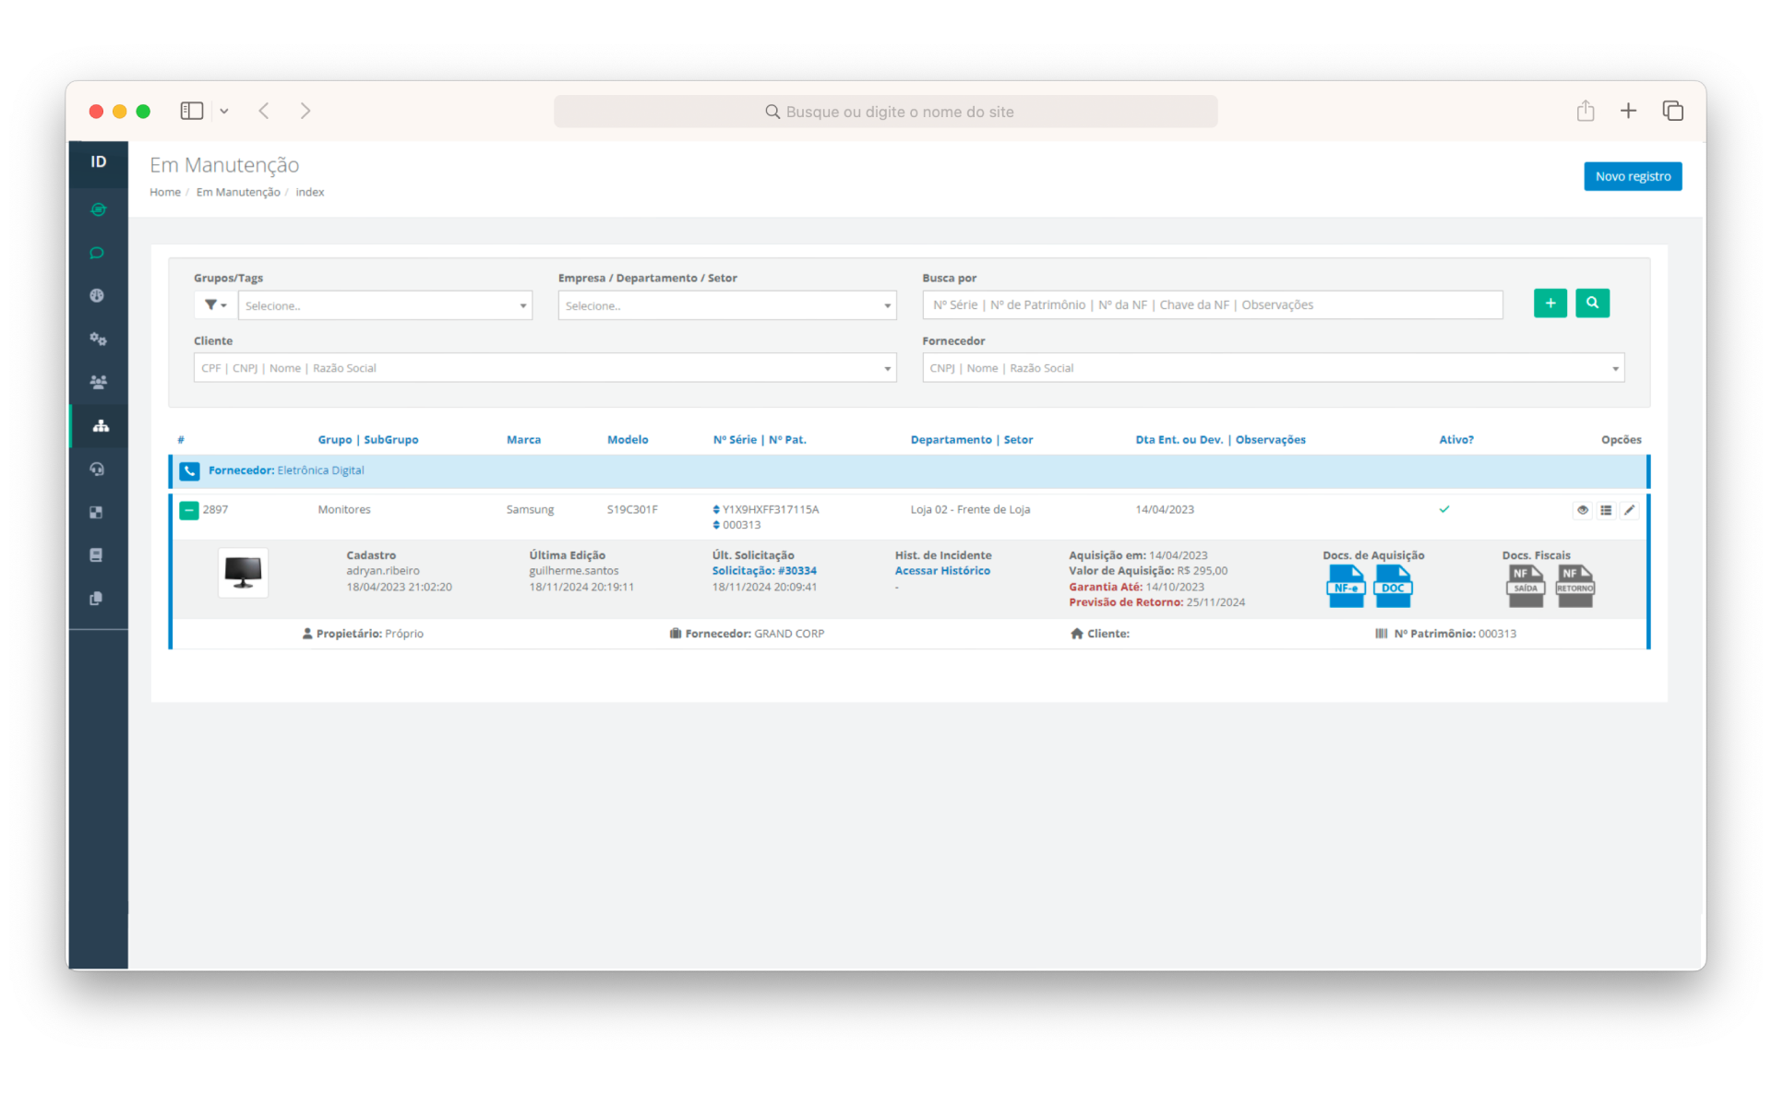This screenshot has width=1772, height=1094.
Task: Open the checkered squares sidebar icon
Action: [x=96, y=512]
